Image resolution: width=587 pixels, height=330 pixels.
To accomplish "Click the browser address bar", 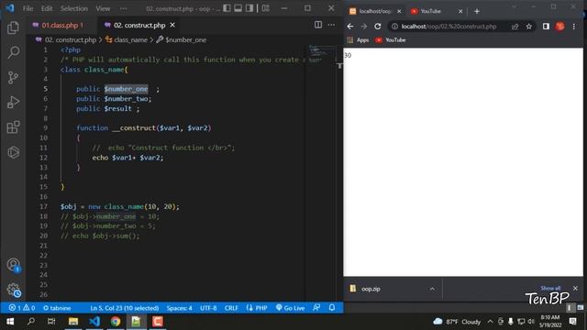I will (x=449, y=27).
